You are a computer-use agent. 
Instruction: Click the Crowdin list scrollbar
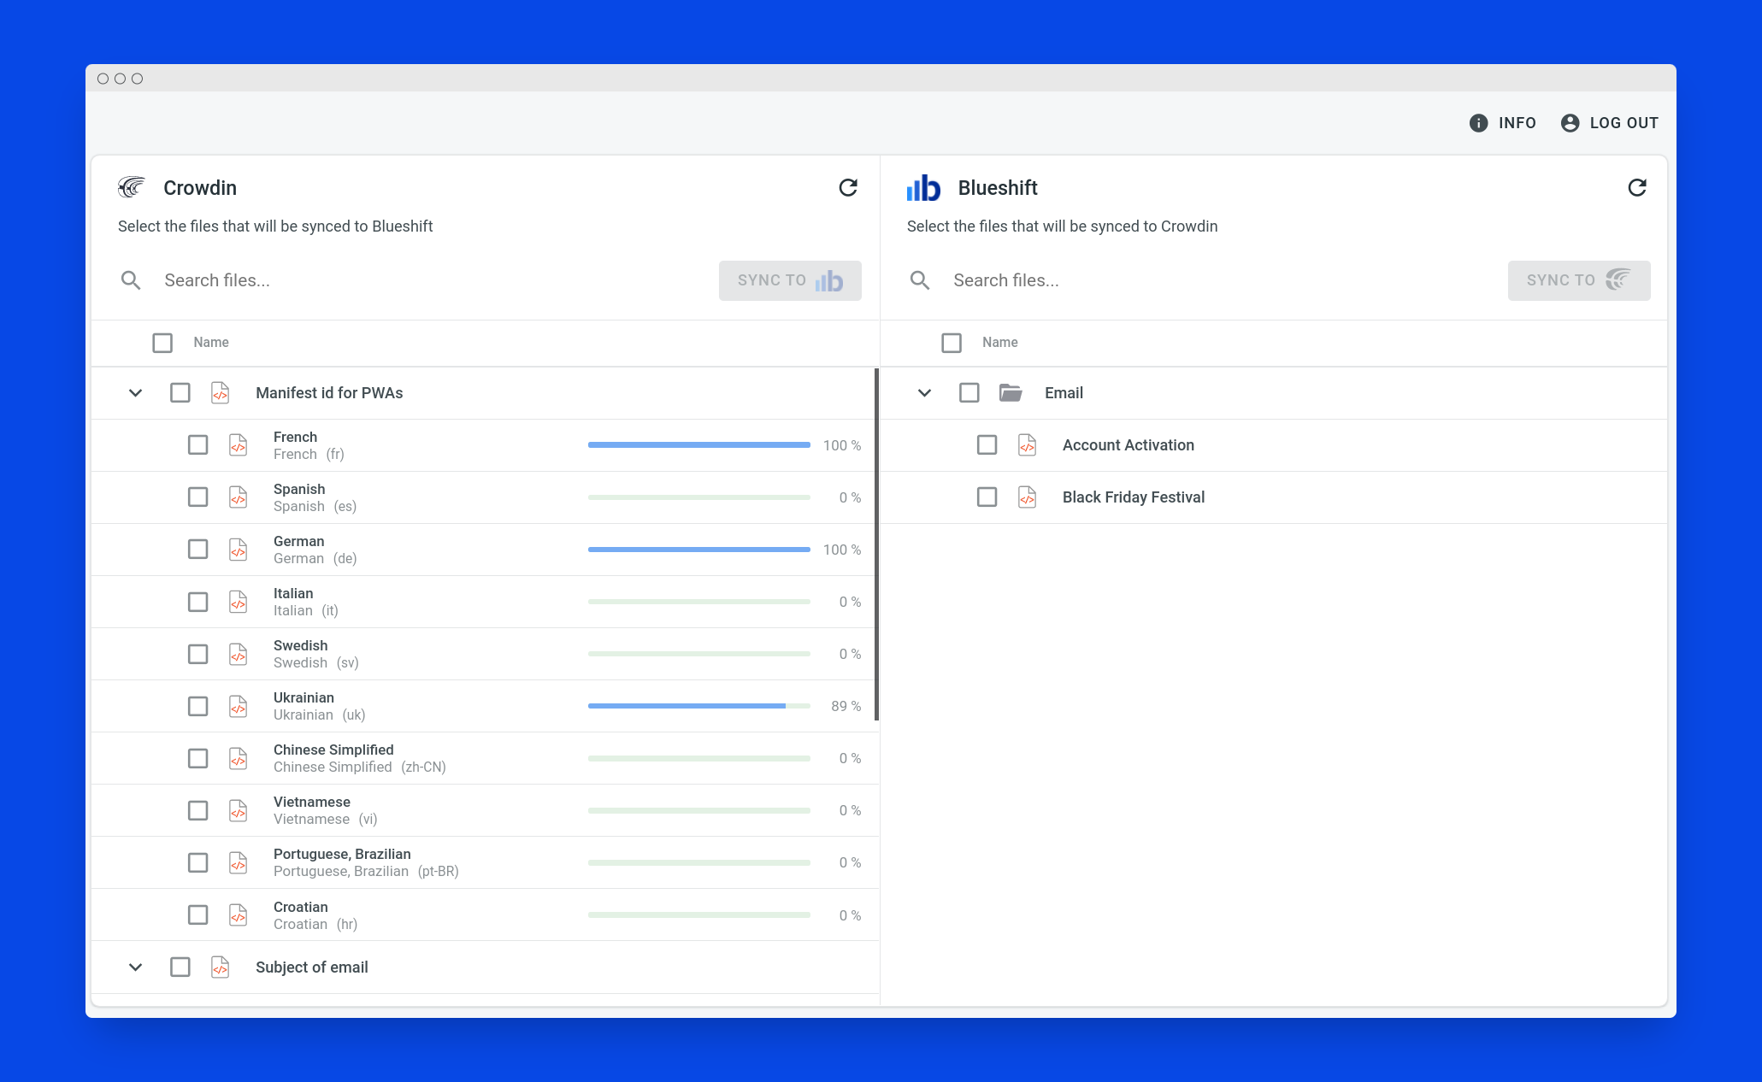point(876,544)
